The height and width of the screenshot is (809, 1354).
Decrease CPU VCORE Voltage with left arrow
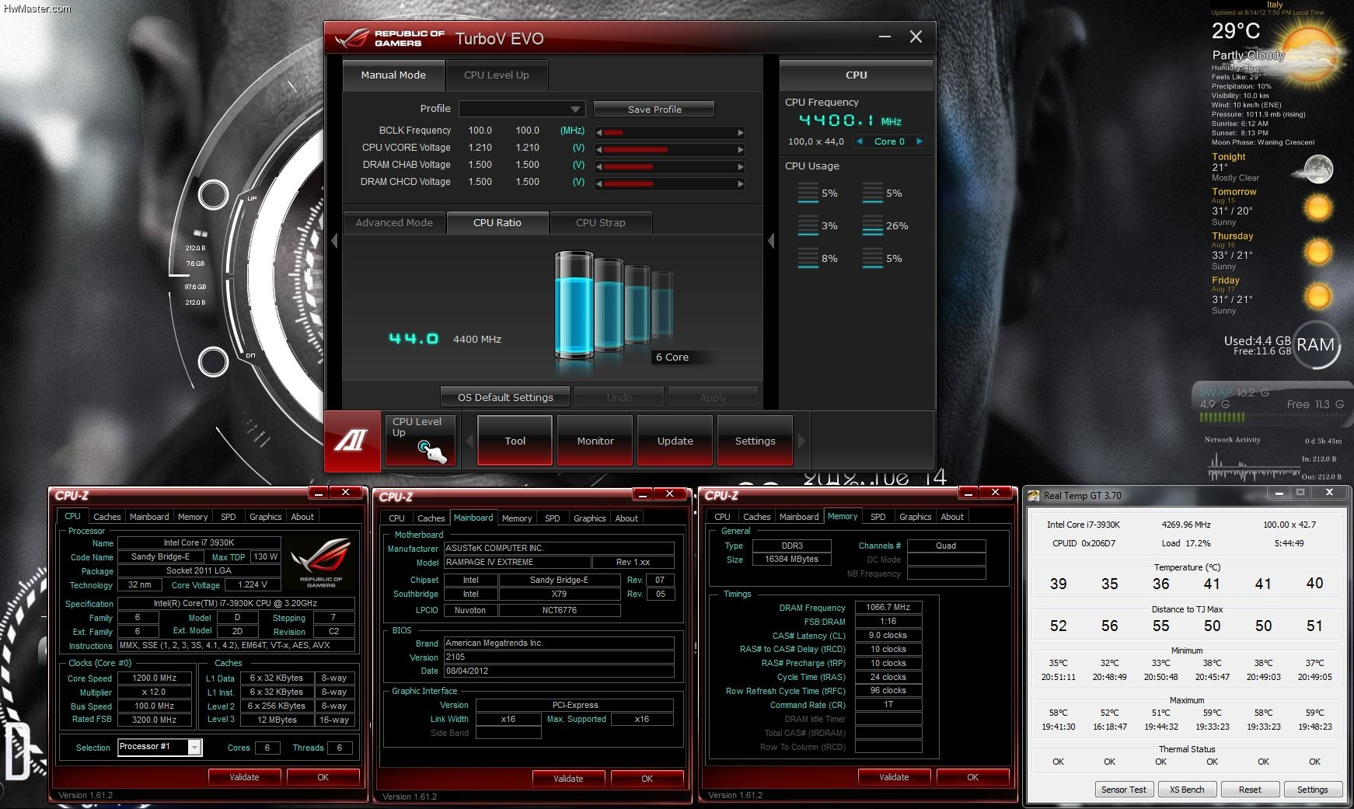[x=598, y=149]
